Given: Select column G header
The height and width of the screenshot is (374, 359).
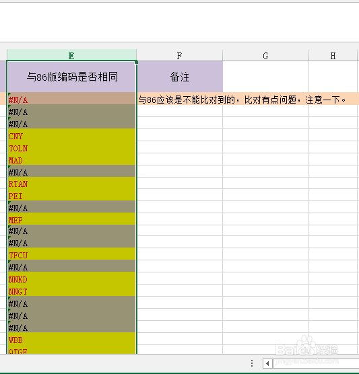Looking at the screenshot, I should pos(265,55).
